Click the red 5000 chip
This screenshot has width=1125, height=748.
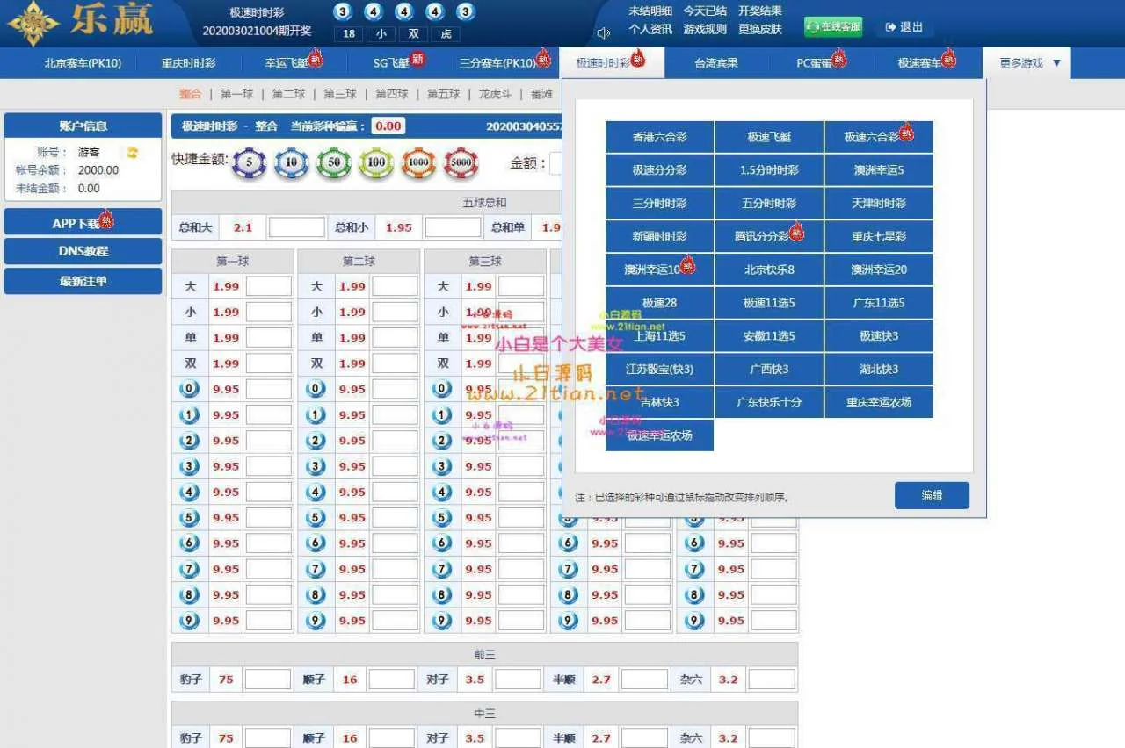coord(461,163)
